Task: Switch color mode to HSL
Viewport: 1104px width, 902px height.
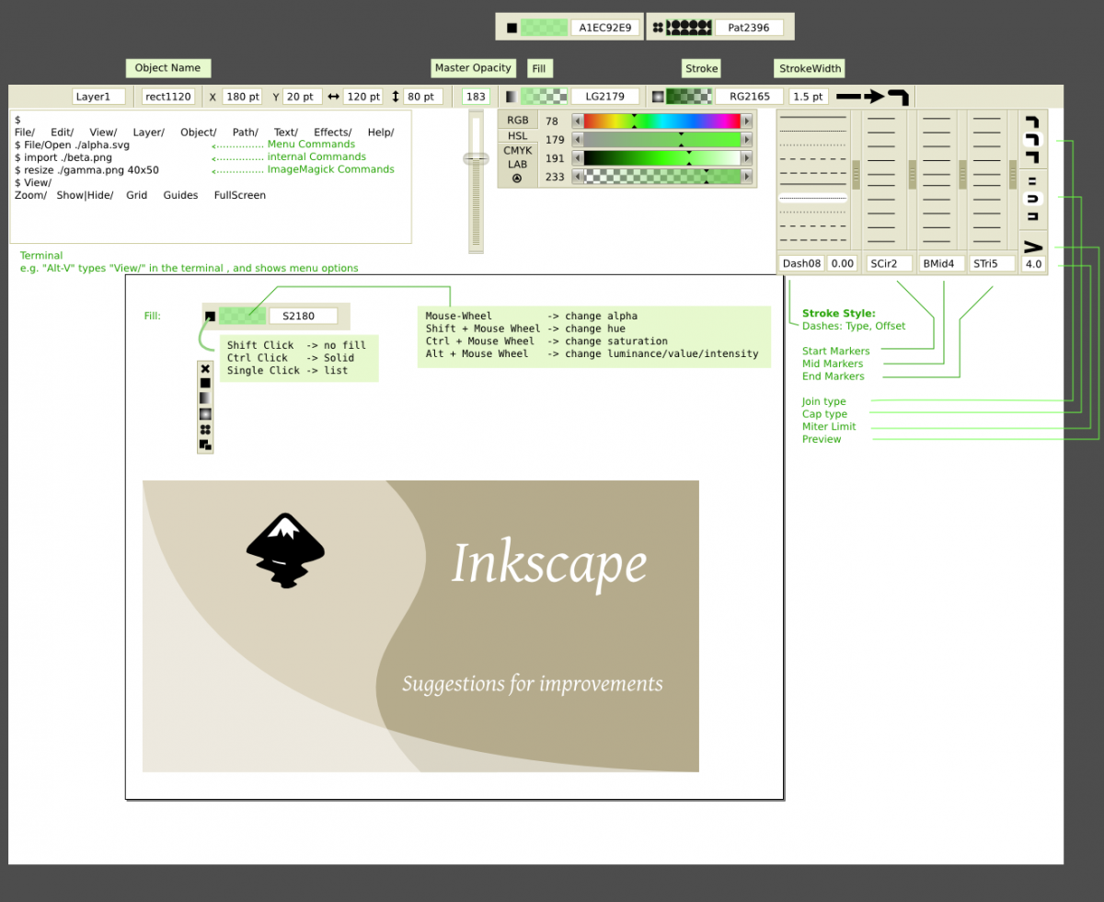Action: click(517, 135)
